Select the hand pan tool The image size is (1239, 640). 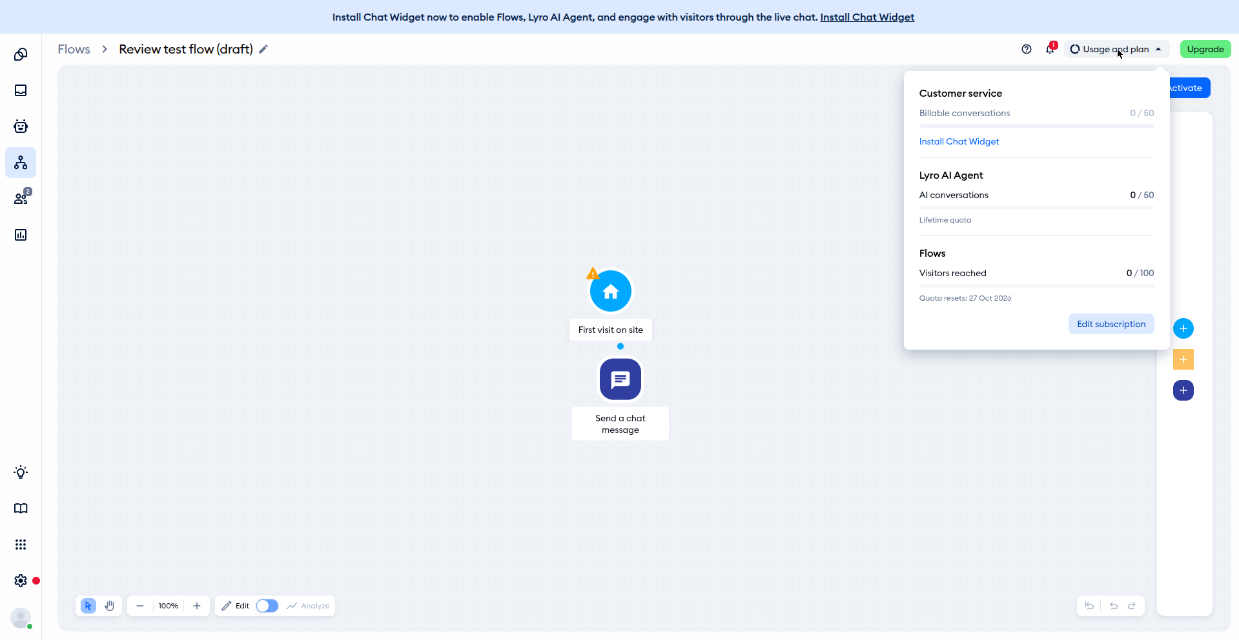(109, 606)
